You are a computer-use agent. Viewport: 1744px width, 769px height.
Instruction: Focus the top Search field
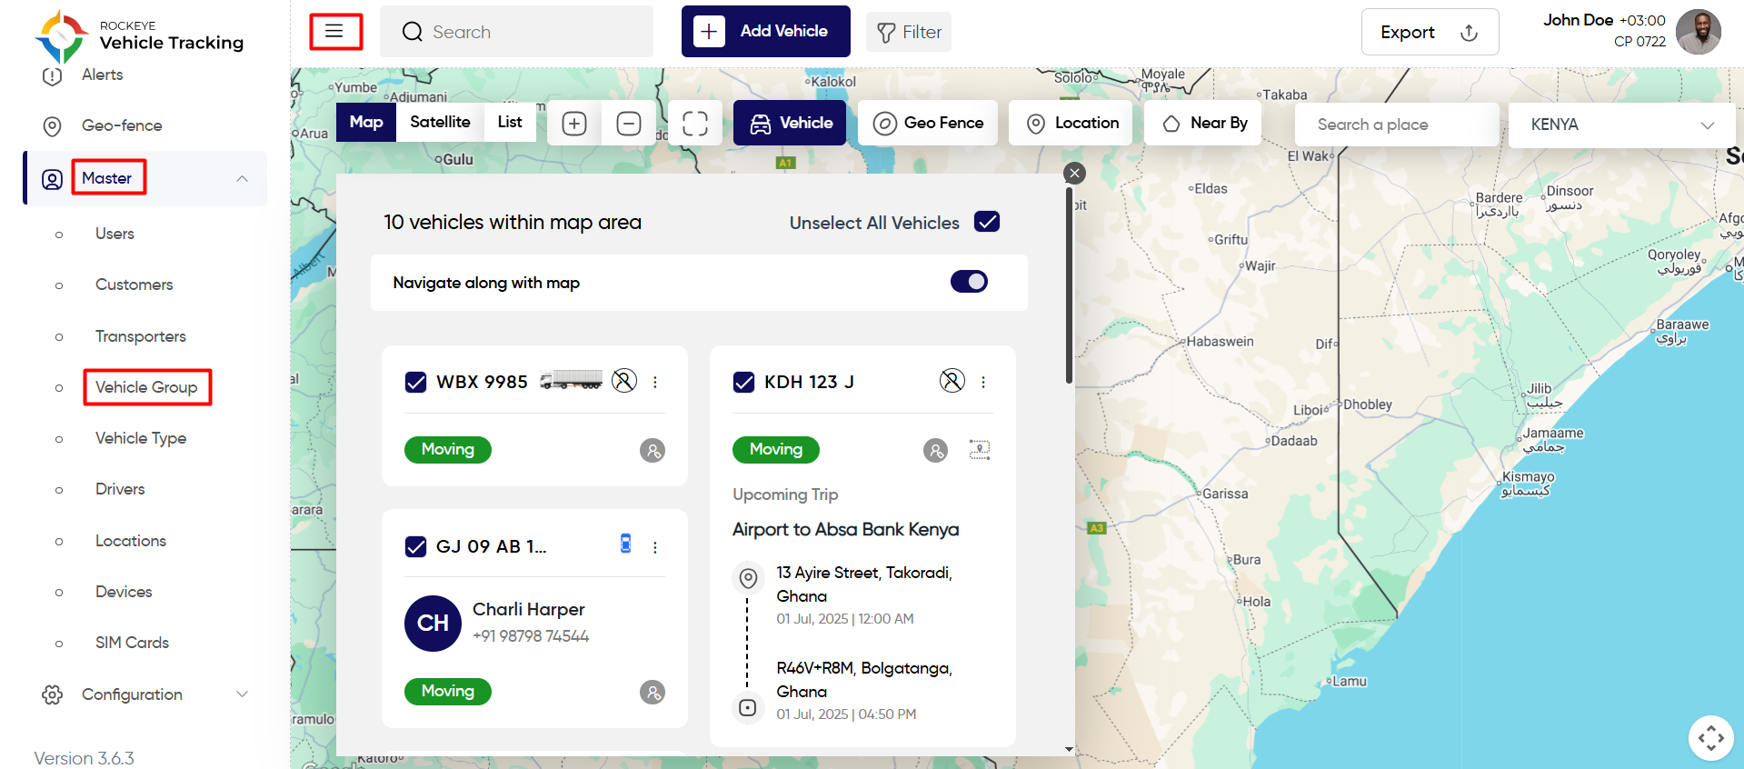pos(516,32)
